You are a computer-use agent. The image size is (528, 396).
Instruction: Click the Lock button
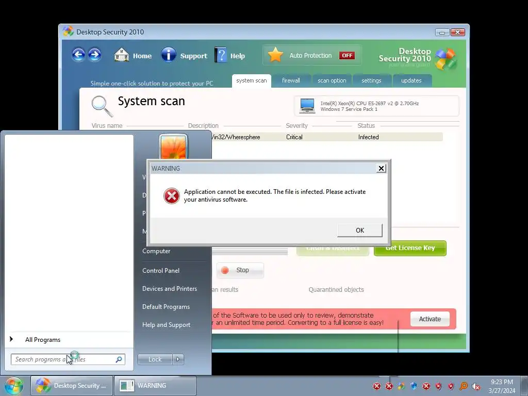(155, 359)
